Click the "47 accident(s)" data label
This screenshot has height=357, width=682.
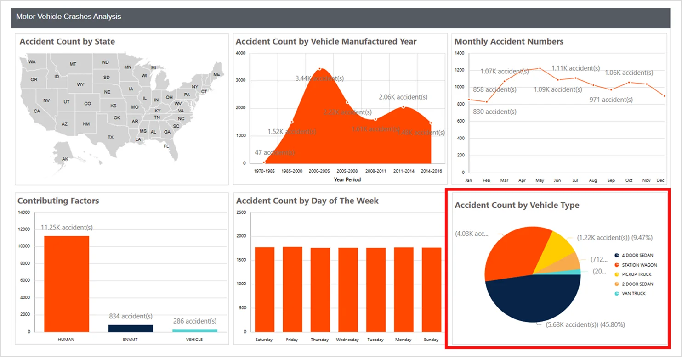coord(275,152)
